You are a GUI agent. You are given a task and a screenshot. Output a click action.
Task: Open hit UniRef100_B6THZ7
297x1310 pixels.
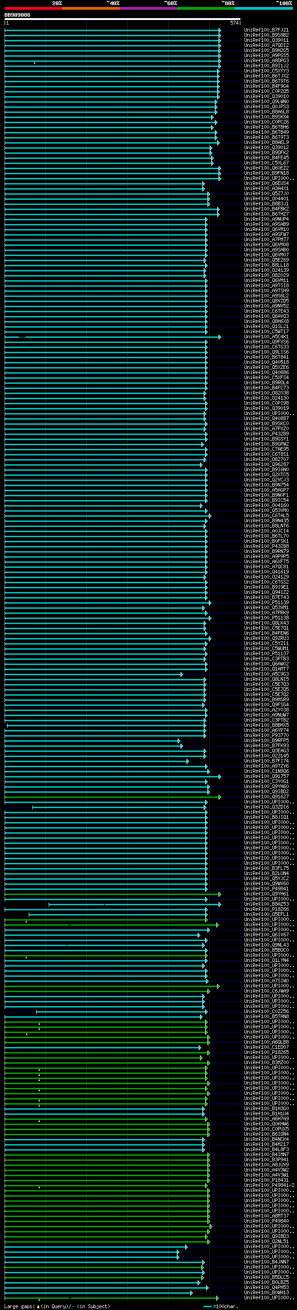click(266, 214)
